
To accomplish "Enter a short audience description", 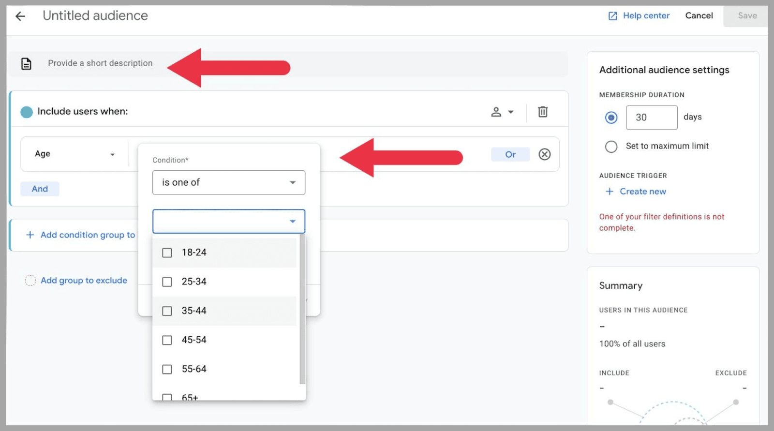I will 100,63.
